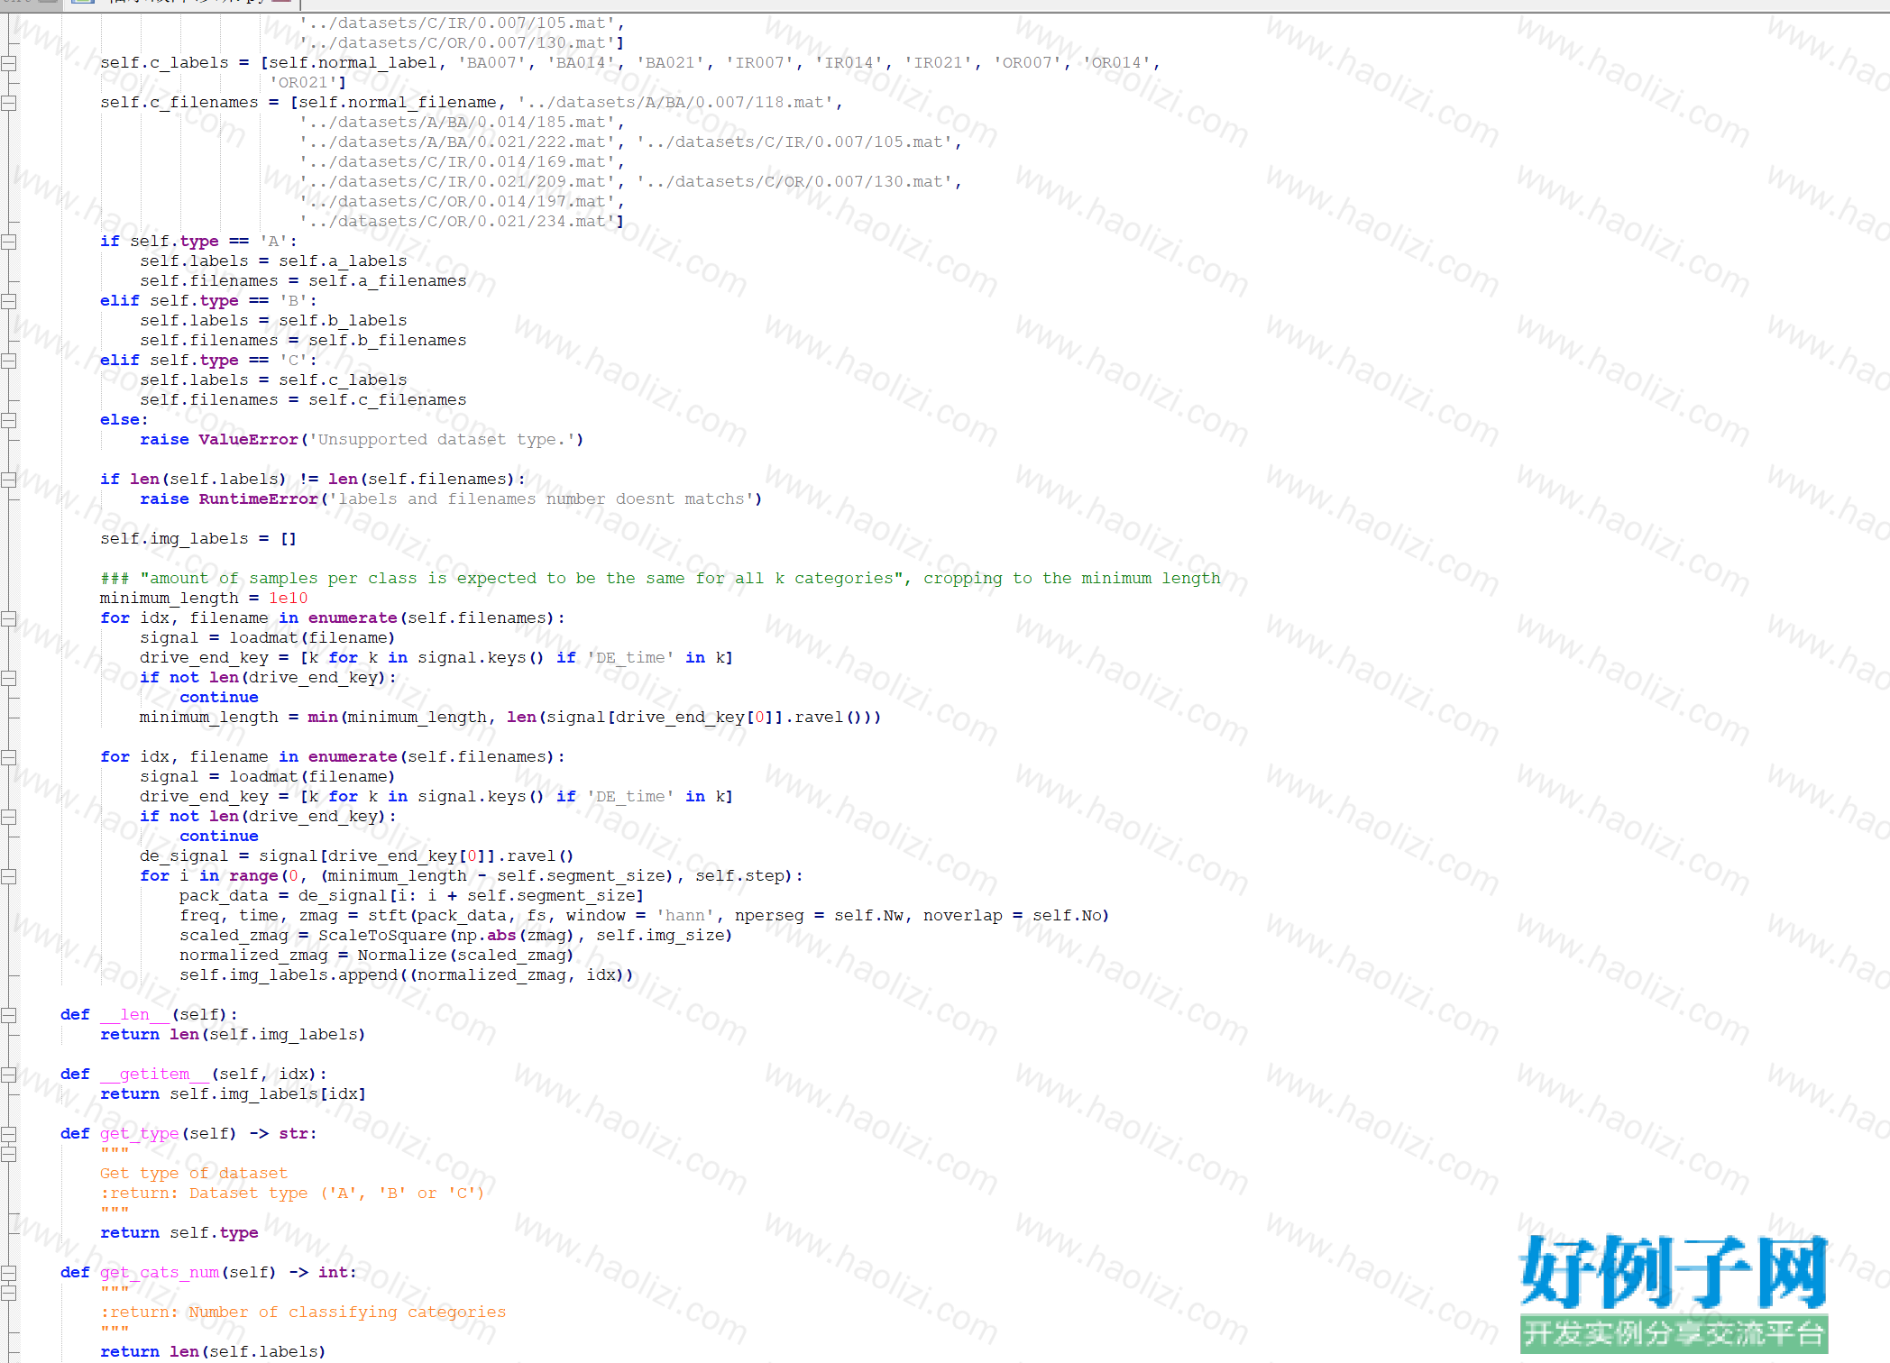Click the path '../datasets/C/IR/0.014/169.mat'

(x=458, y=162)
